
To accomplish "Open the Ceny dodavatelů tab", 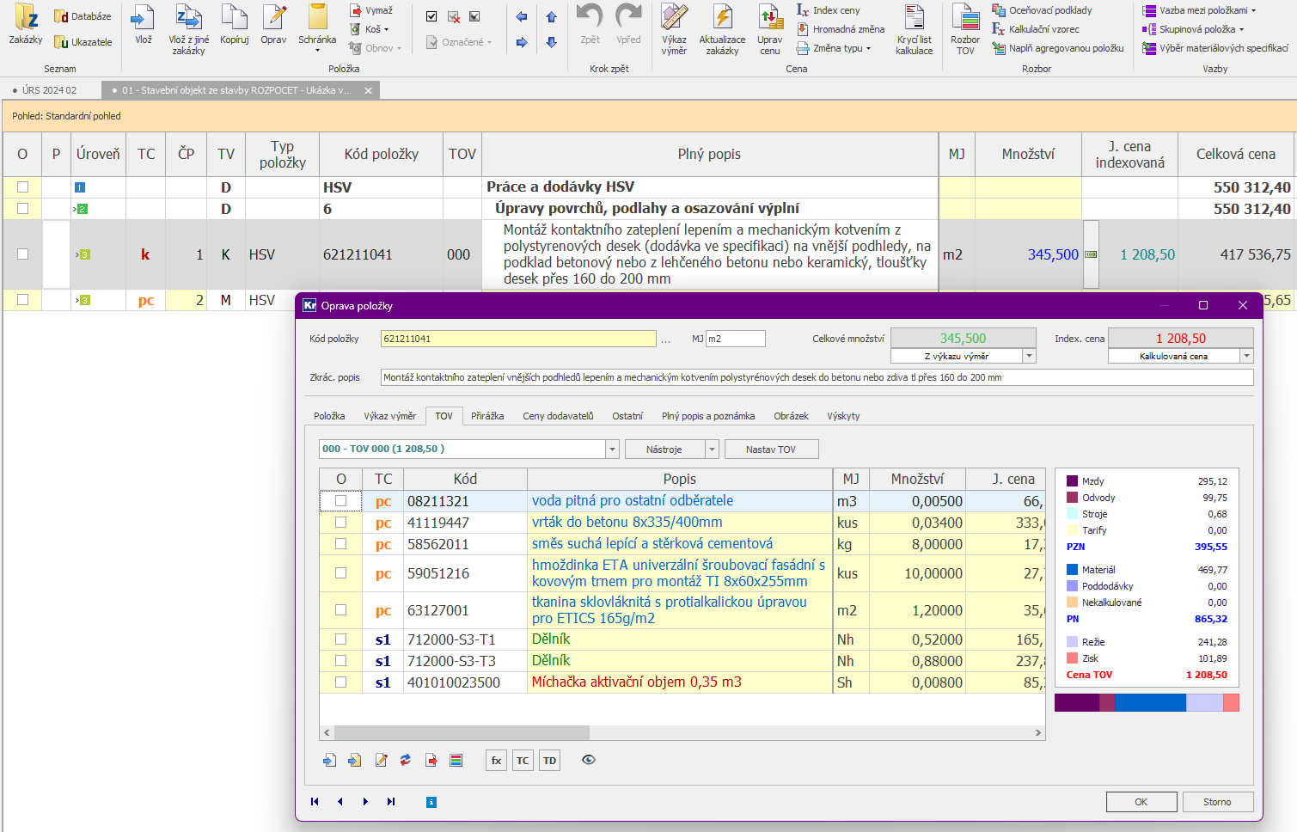I will click(x=558, y=416).
